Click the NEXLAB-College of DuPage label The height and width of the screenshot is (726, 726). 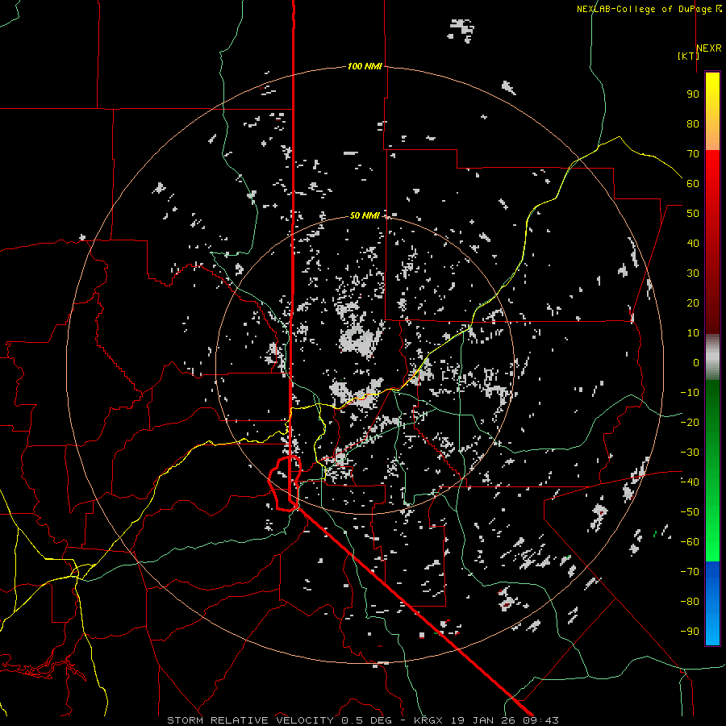[644, 9]
